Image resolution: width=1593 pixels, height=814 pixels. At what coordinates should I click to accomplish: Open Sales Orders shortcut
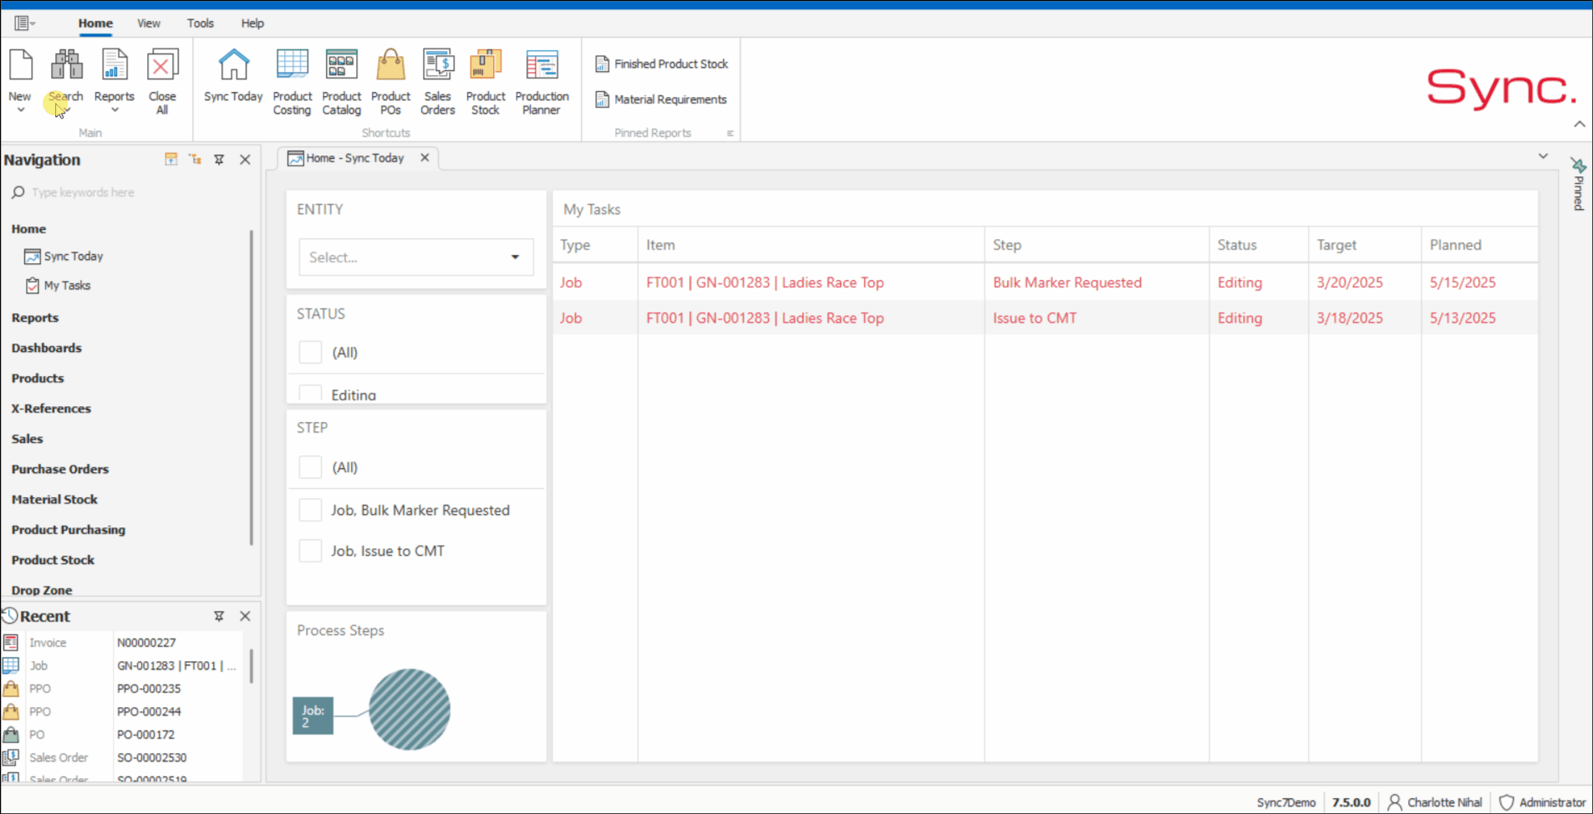437,81
